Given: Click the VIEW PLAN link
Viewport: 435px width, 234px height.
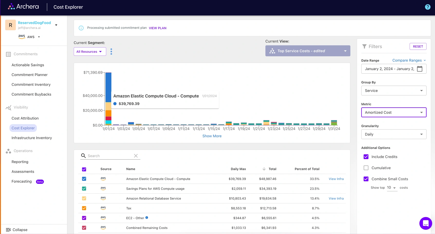Looking at the screenshot, I should point(158,28).
